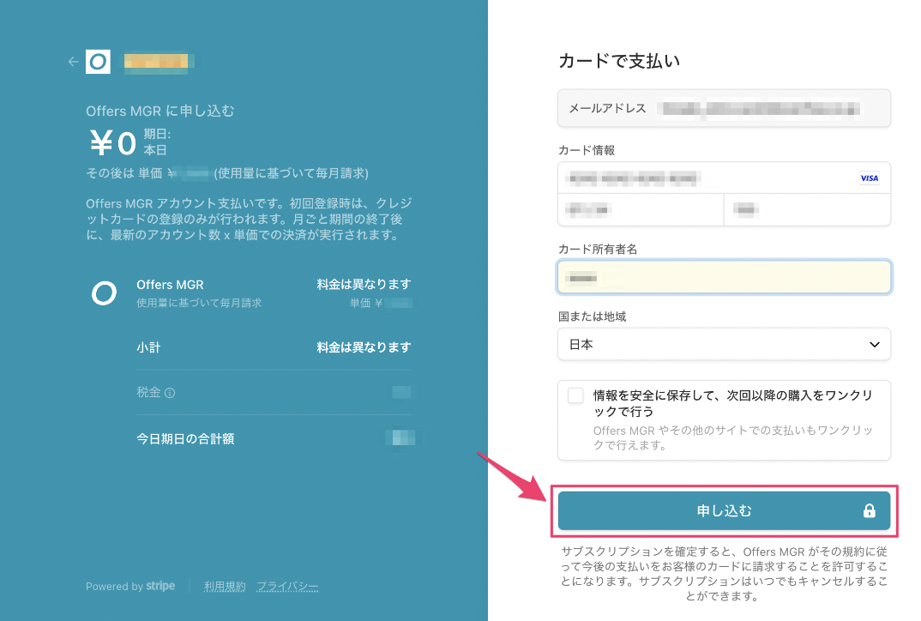Click the 税金 tax label

click(x=148, y=393)
